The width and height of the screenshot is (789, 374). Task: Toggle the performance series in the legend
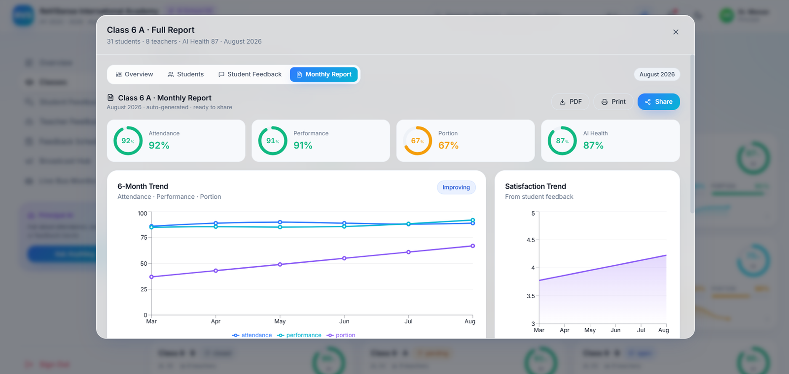(x=299, y=335)
